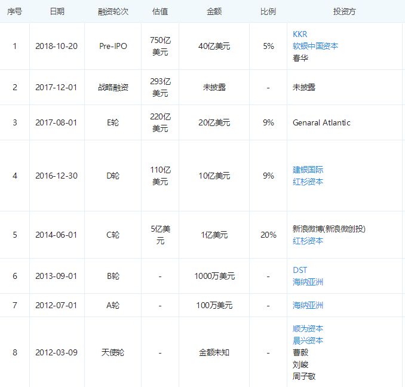Image resolution: width=405 pixels, height=387 pixels.
Task: Select the date 2012-07-01
Action: [56, 305]
